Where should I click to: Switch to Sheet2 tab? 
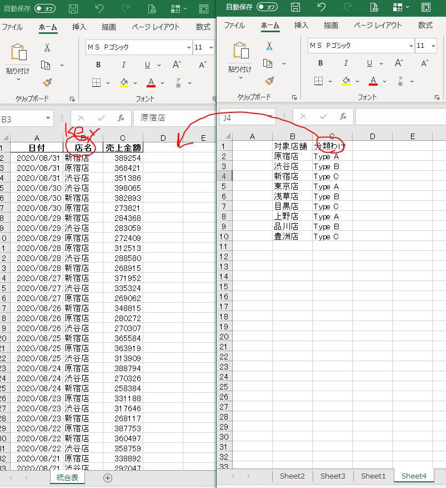pos(292,476)
